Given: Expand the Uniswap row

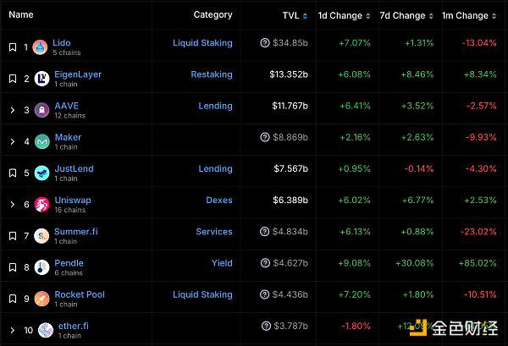Looking at the screenshot, I should pos(12,204).
